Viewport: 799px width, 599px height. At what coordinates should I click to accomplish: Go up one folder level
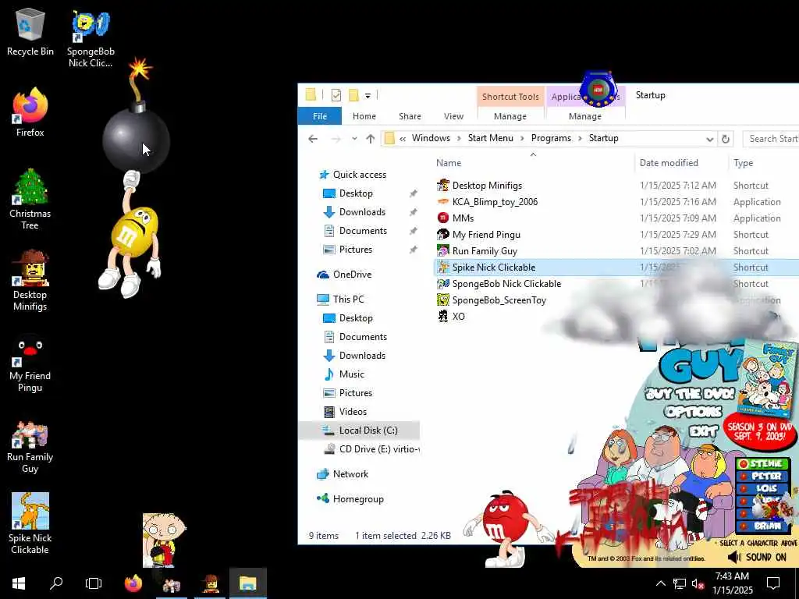(x=371, y=139)
